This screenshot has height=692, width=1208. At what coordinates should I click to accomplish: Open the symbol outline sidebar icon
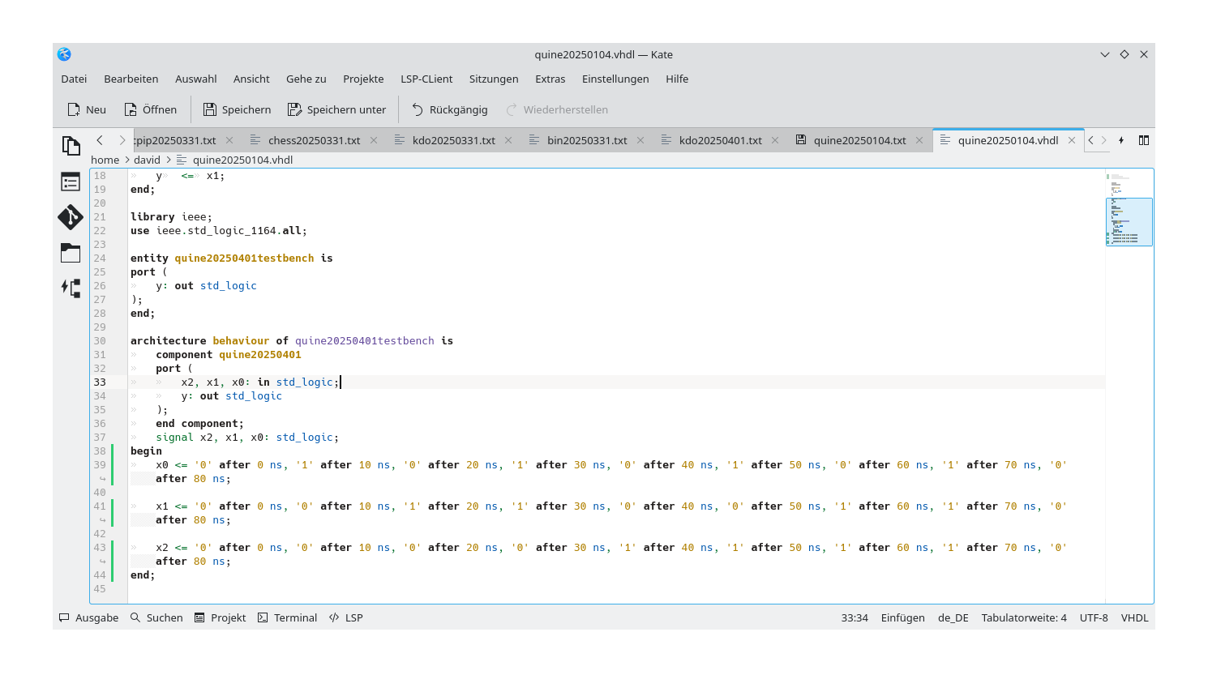click(x=71, y=288)
